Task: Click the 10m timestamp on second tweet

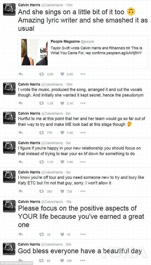Action: tap(69, 84)
